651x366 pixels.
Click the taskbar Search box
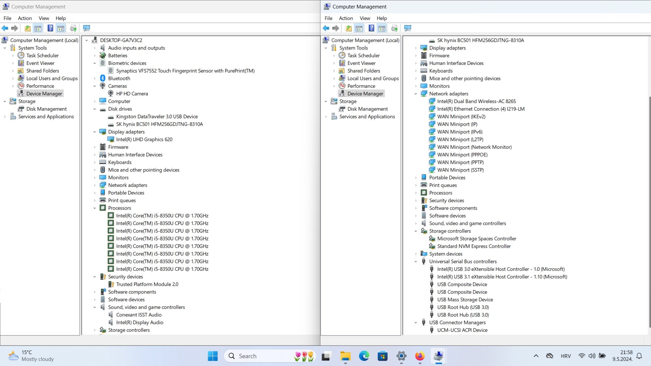pyautogui.click(x=270, y=356)
